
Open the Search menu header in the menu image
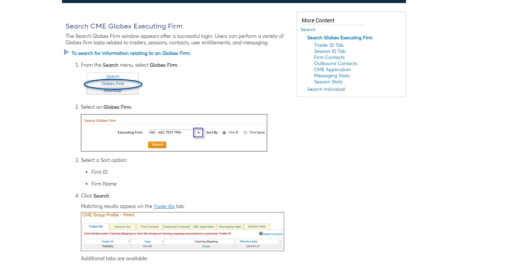click(113, 77)
